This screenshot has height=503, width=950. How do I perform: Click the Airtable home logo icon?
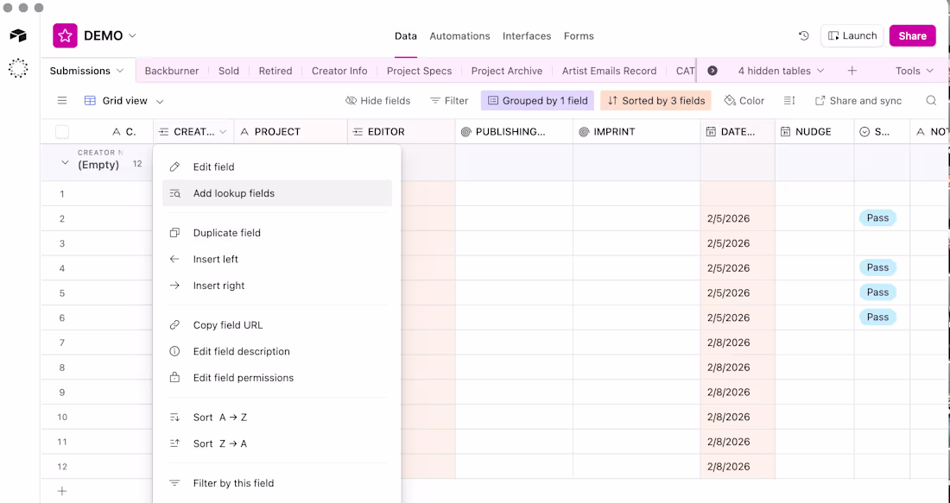pos(18,36)
